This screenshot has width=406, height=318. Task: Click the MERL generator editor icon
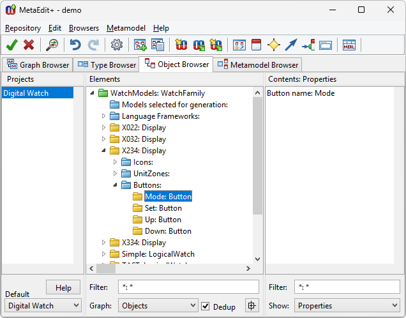(349, 45)
